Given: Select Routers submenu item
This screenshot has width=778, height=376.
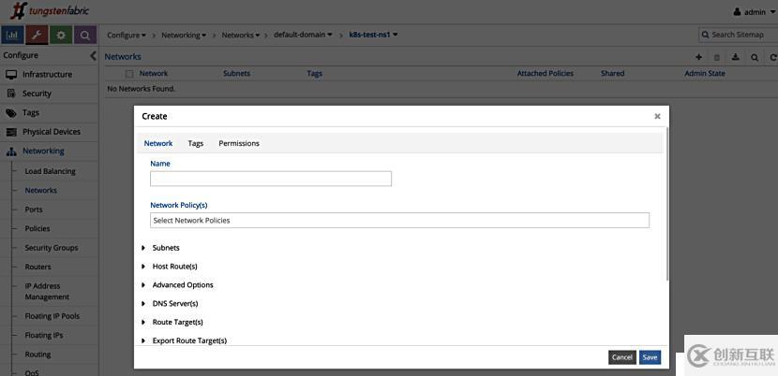Looking at the screenshot, I should coord(37,267).
